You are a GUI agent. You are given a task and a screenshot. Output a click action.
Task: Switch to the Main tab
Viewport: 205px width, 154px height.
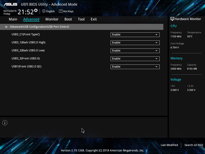click(x=13, y=19)
